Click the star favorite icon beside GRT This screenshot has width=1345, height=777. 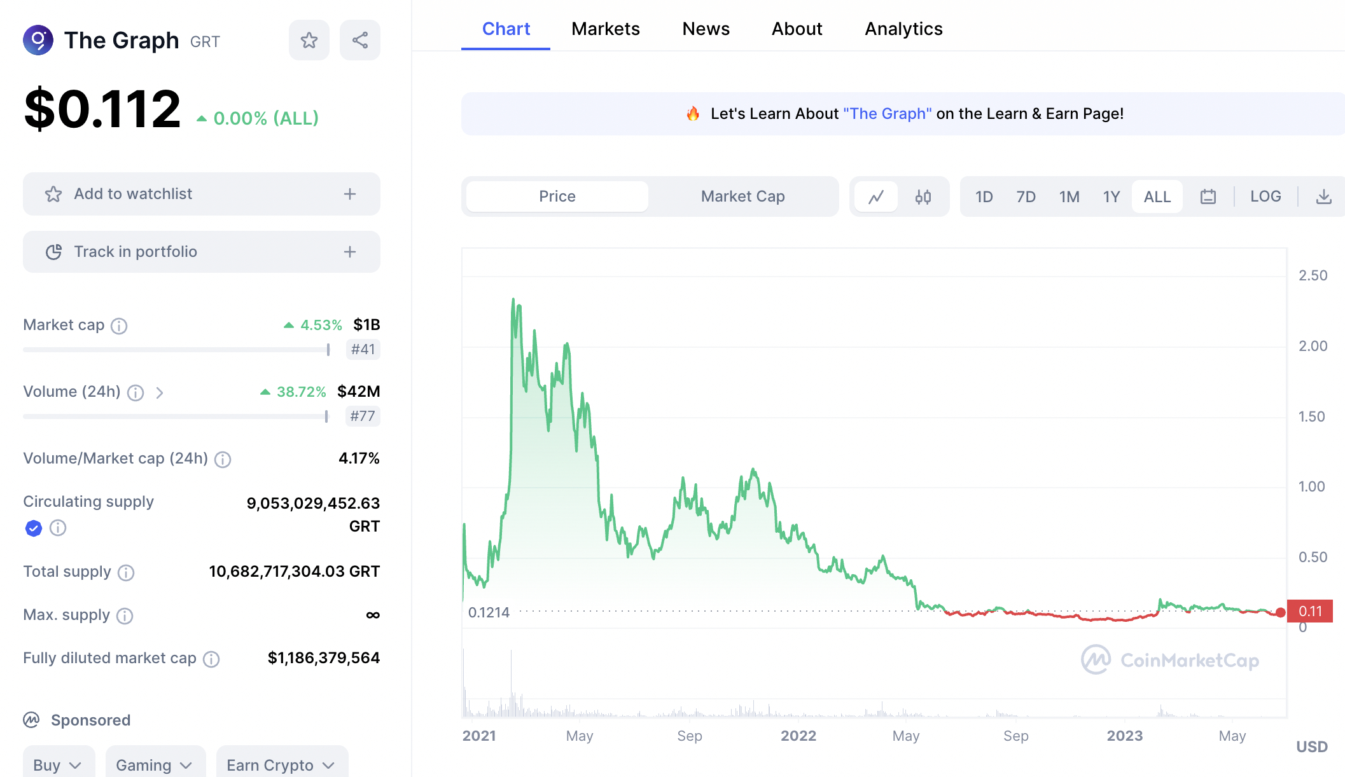[309, 40]
